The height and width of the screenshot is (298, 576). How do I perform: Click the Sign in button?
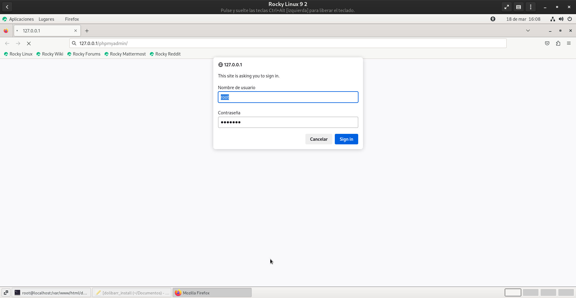346,139
